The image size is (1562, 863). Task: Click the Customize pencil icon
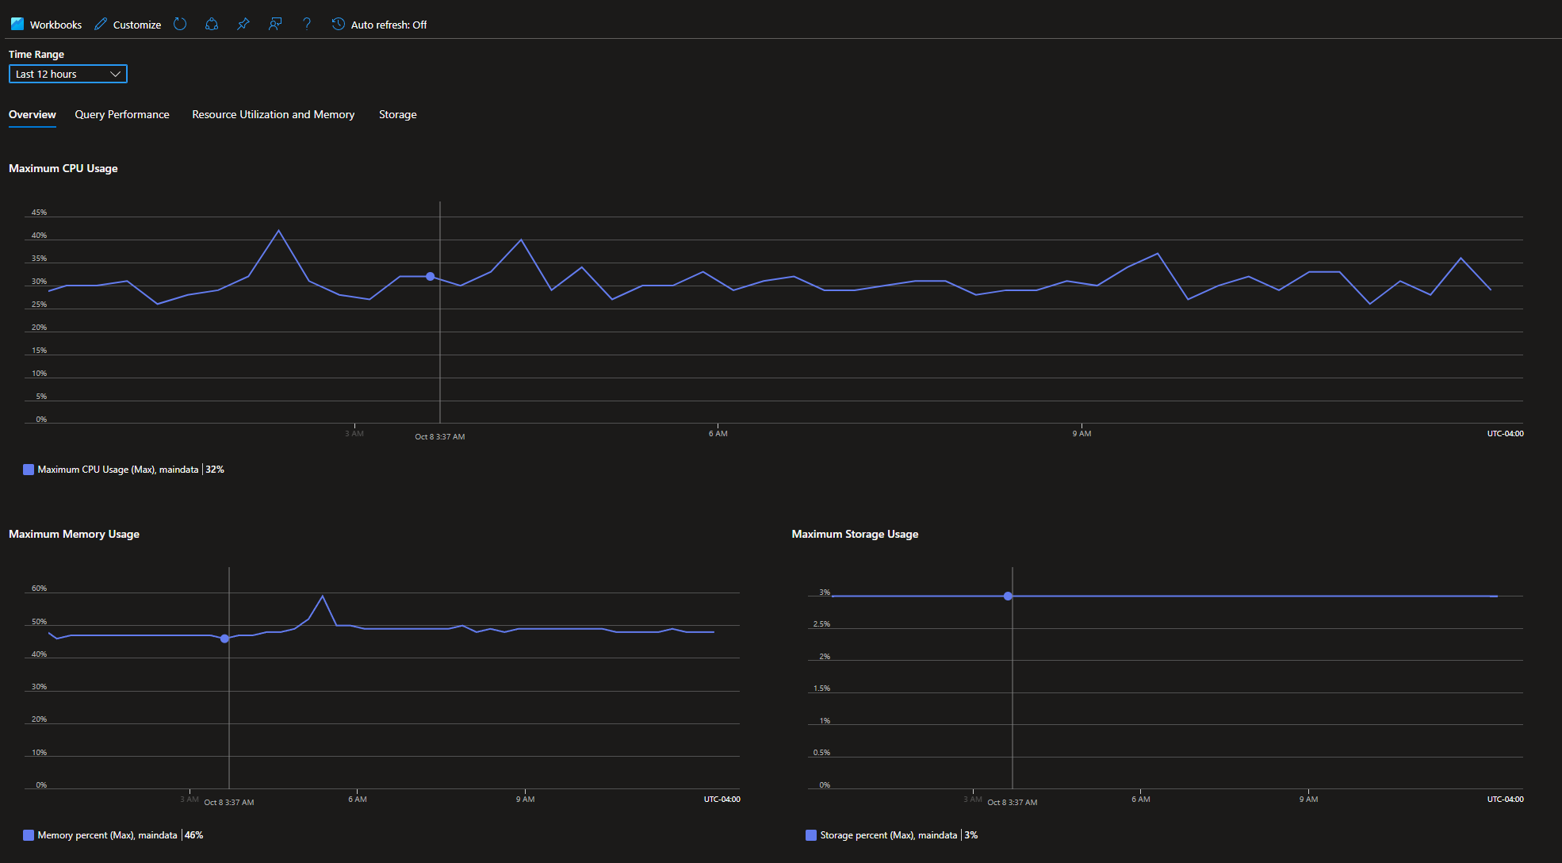point(101,24)
